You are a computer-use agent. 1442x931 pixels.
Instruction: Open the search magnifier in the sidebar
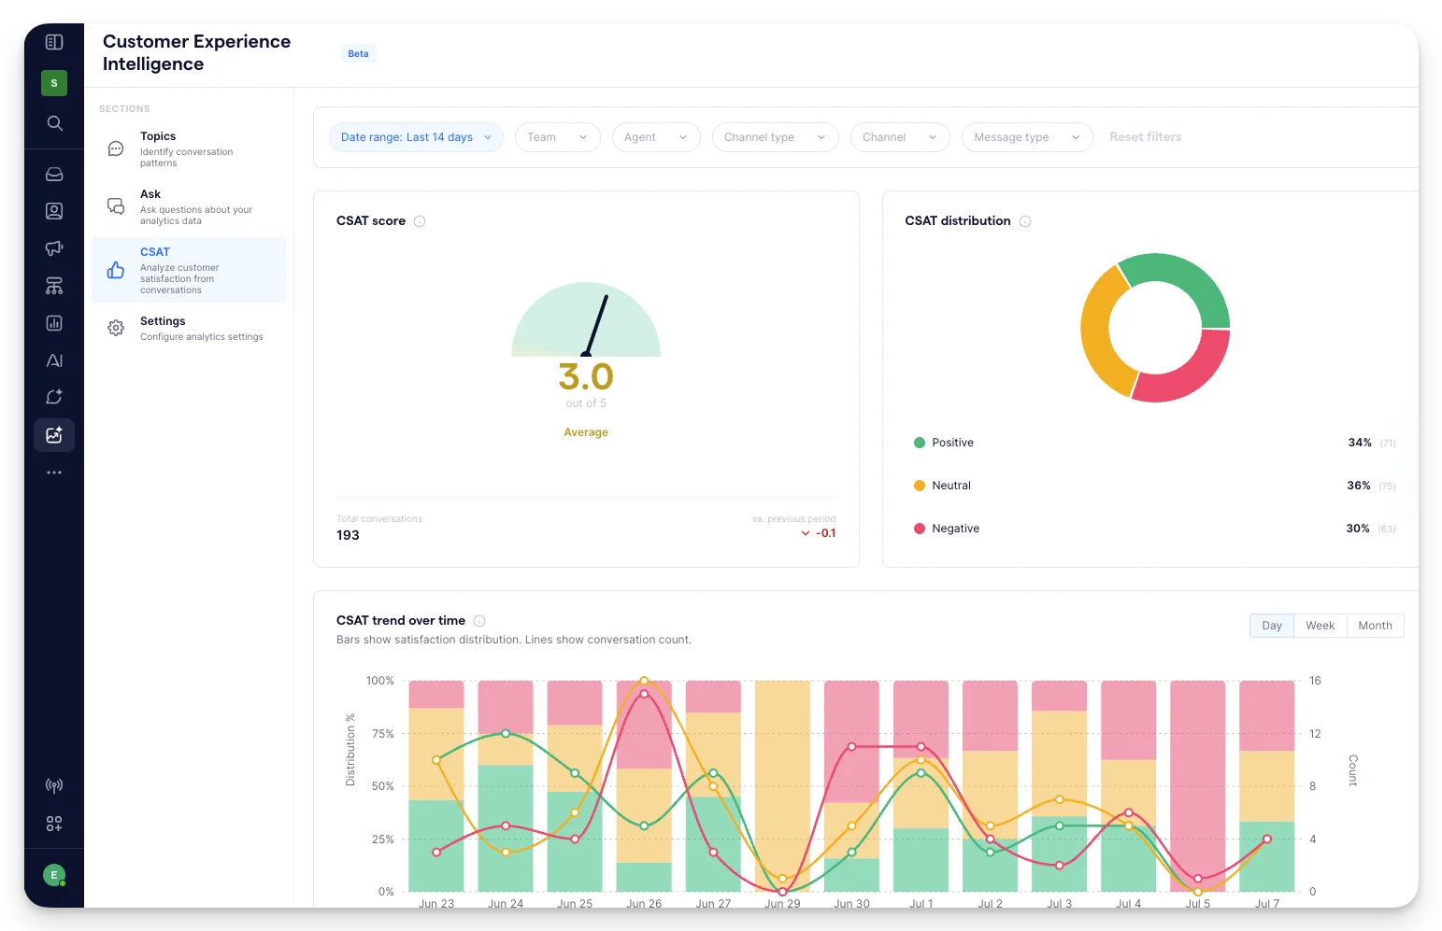coord(54,123)
